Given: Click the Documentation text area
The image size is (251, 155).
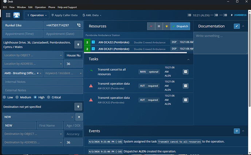Looking at the screenshot, I should click(221, 43).
